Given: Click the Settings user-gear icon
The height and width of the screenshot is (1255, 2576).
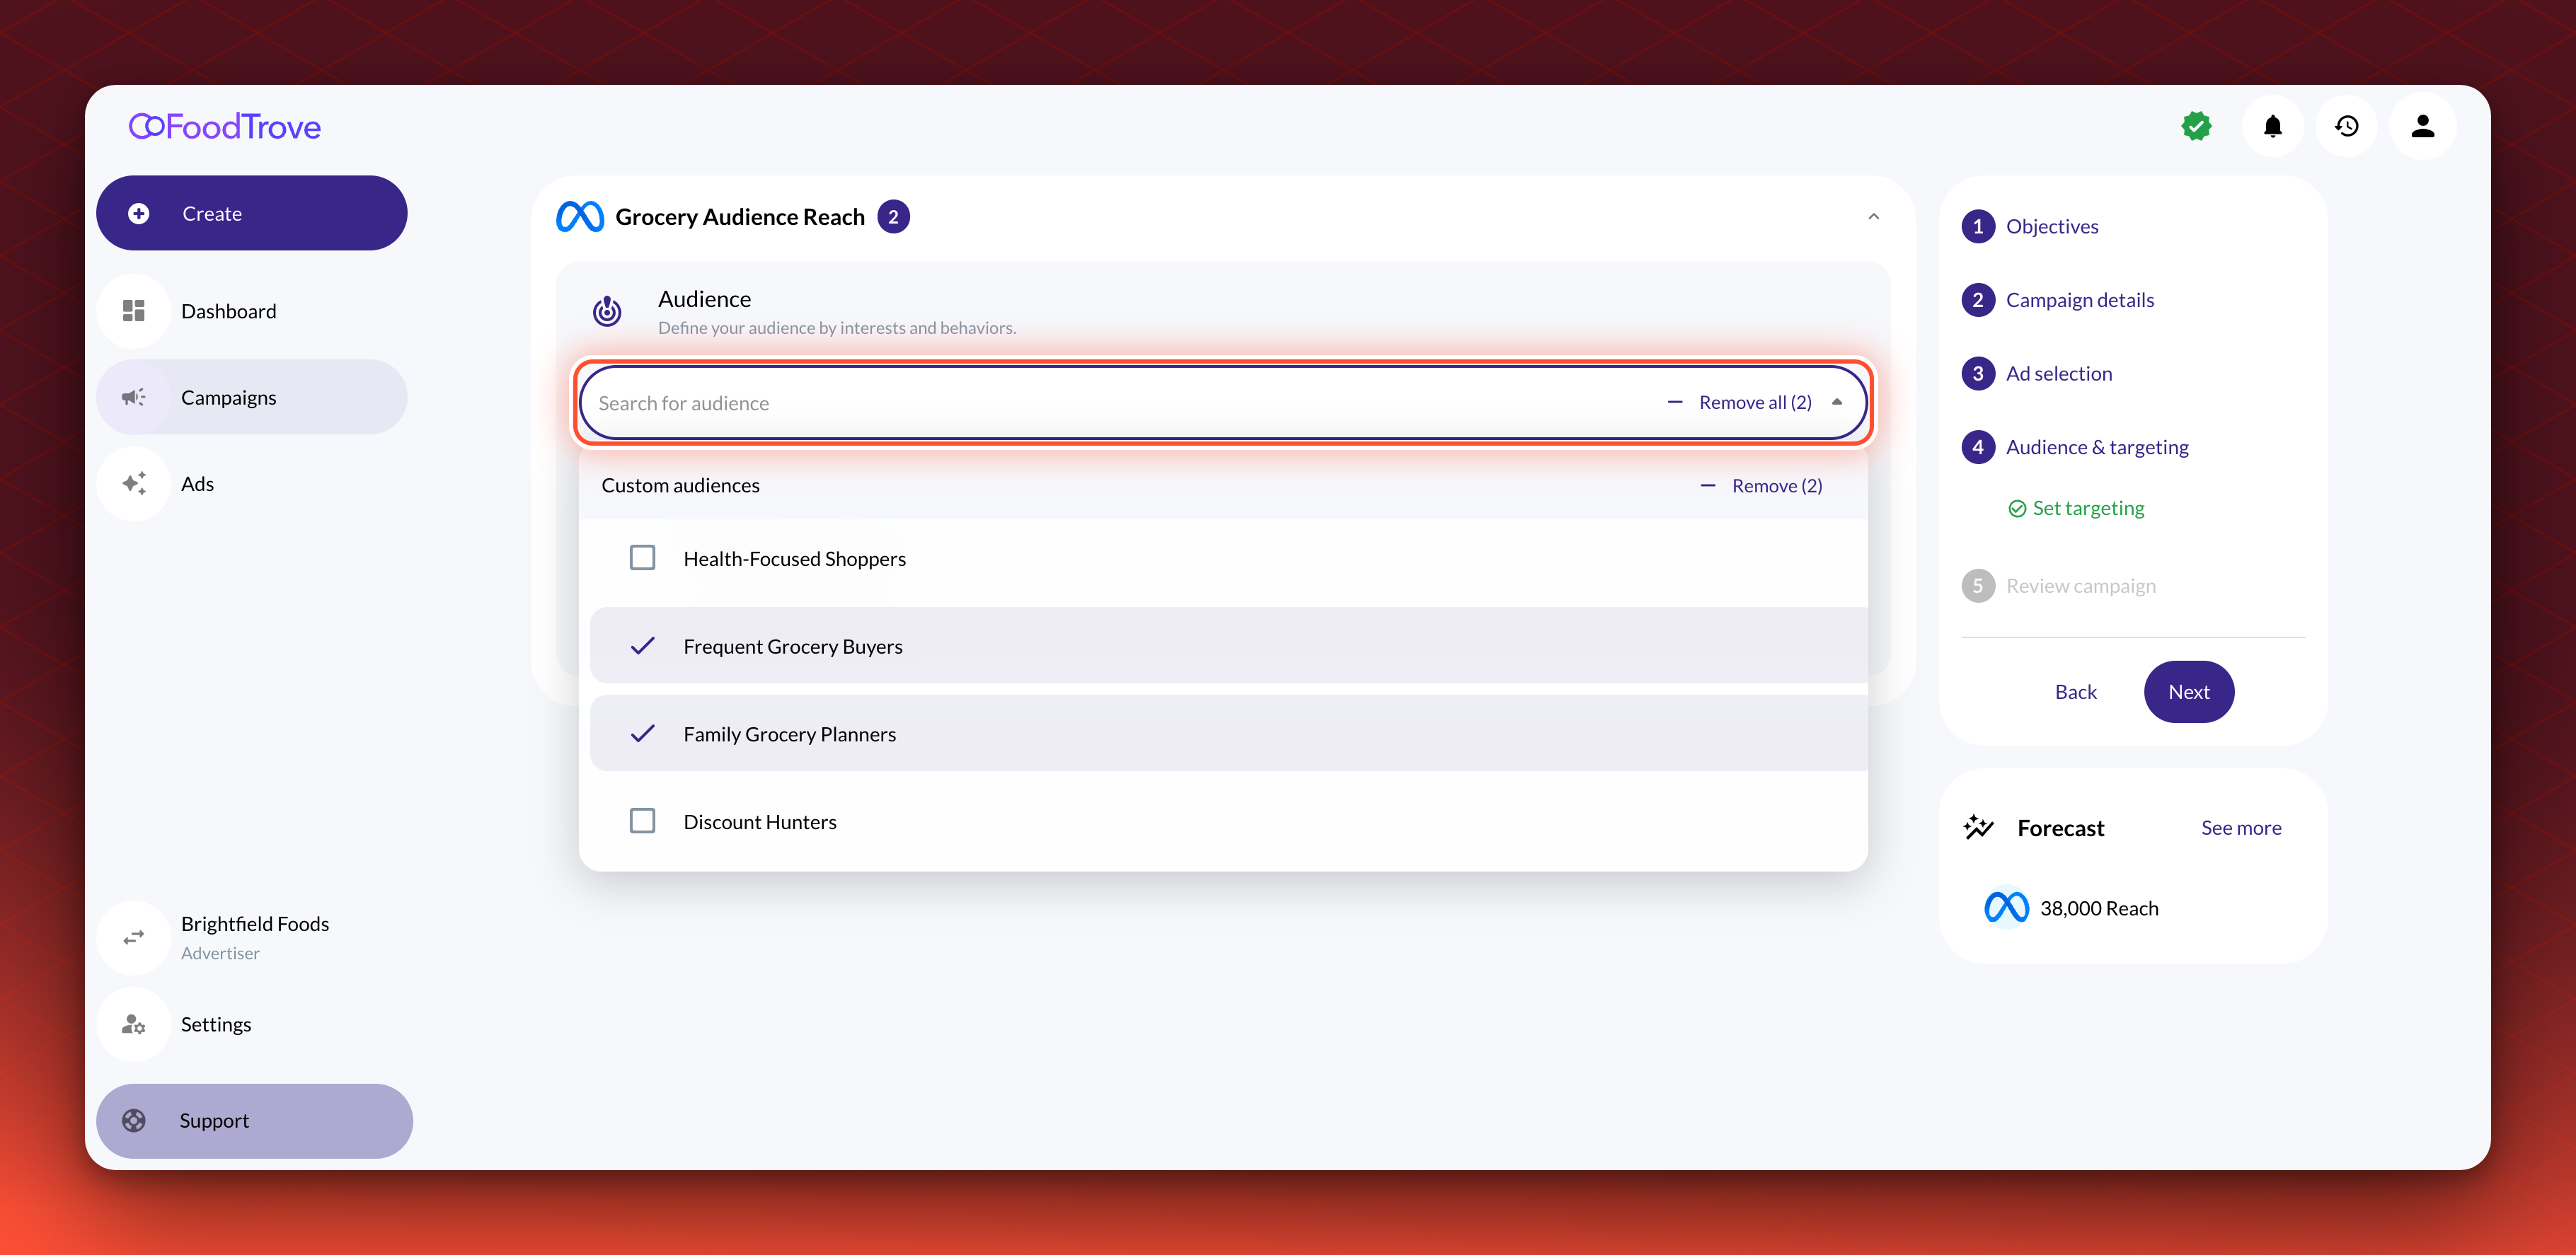Looking at the screenshot, I should [134, 1024].
